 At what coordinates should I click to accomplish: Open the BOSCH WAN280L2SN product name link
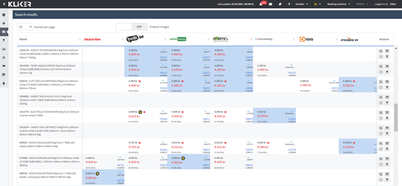coord(50,162)
